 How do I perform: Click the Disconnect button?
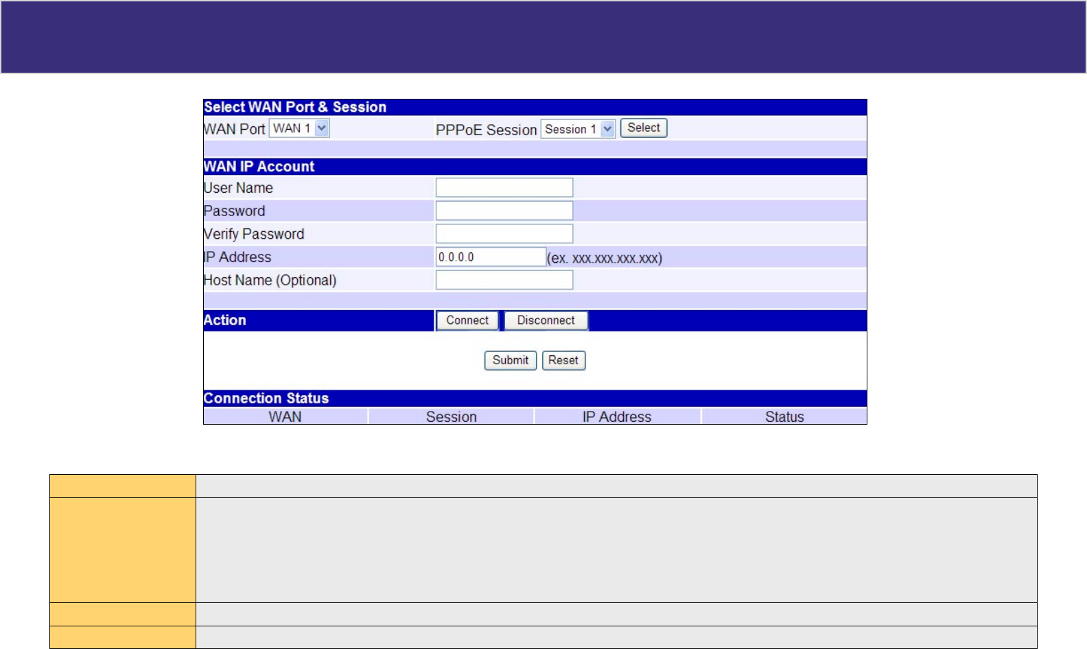[546, 320]
